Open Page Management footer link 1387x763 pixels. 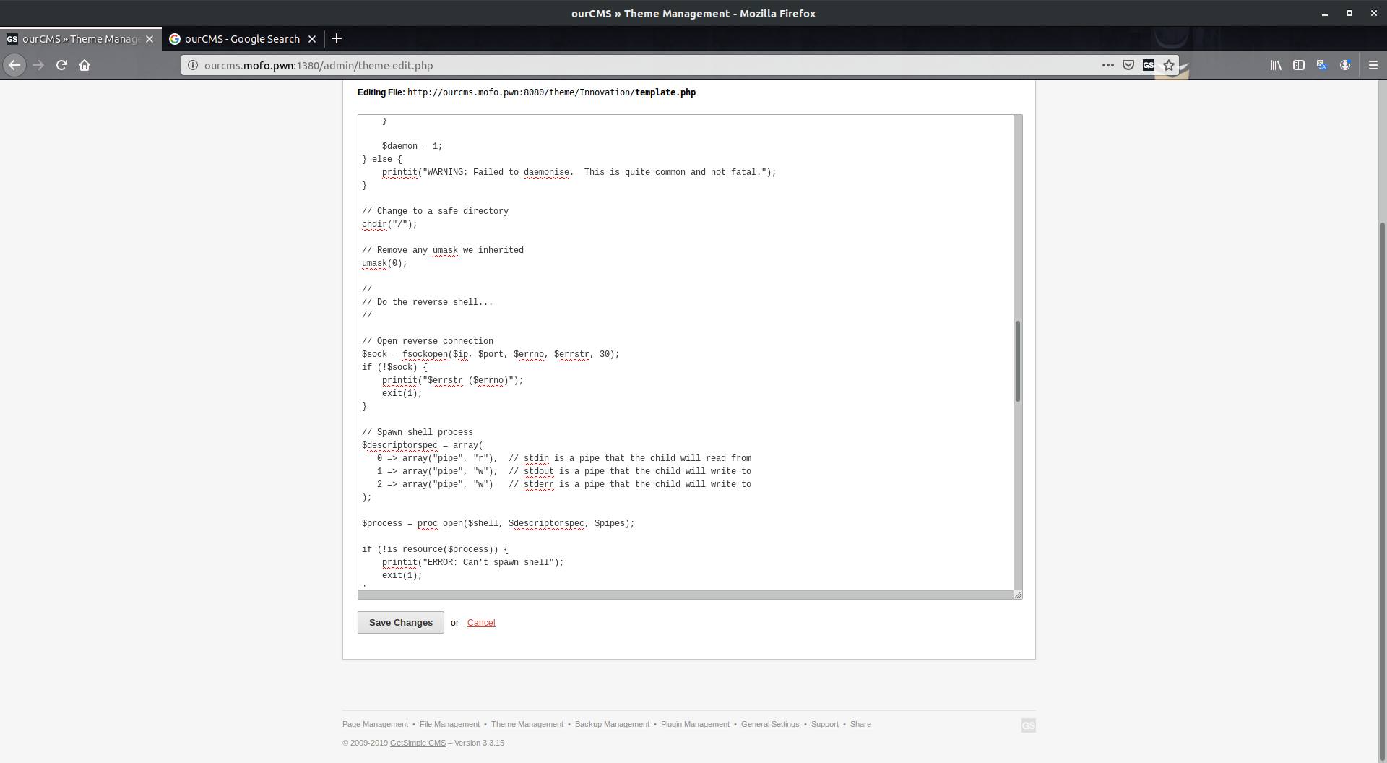375,724
